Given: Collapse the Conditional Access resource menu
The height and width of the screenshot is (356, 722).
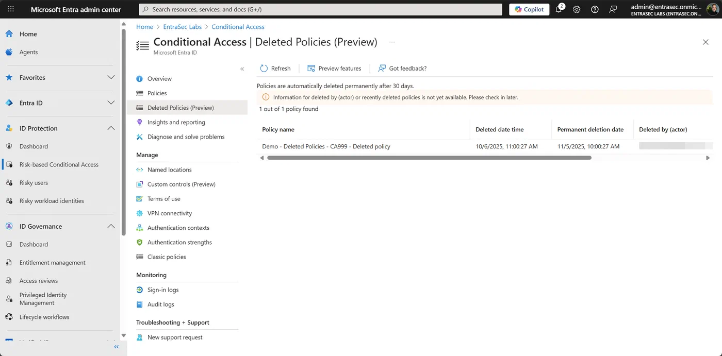Looking at the screenshot, I should point(242,69).
